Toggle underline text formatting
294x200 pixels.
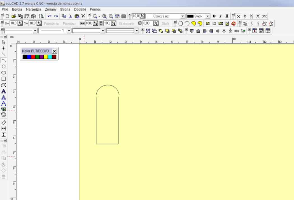click(227, 16)
